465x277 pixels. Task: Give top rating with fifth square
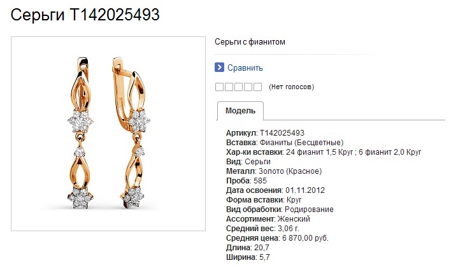click(258, 87)
